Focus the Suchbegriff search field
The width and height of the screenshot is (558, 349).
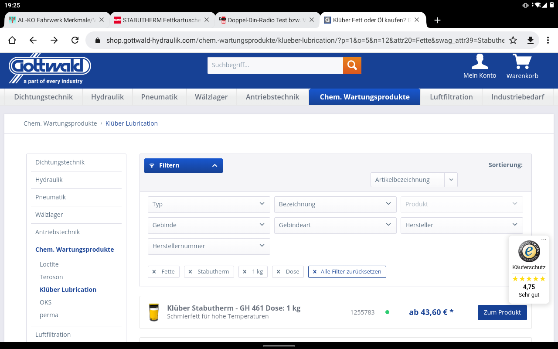coord(275,65)
